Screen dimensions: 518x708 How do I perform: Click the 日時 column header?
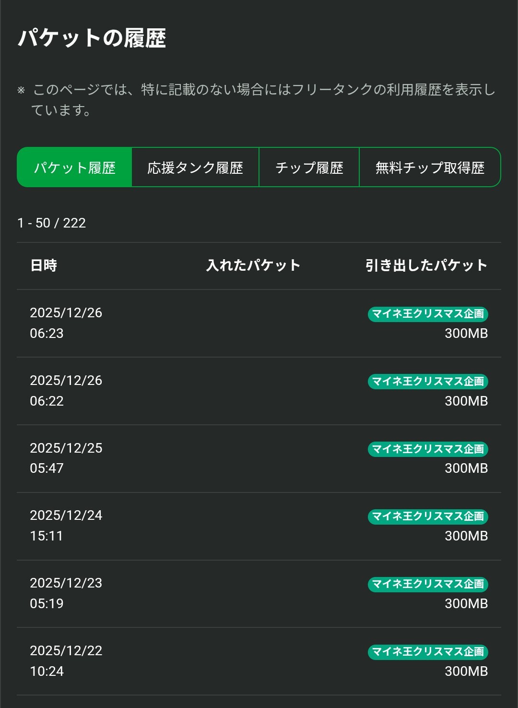44,265
